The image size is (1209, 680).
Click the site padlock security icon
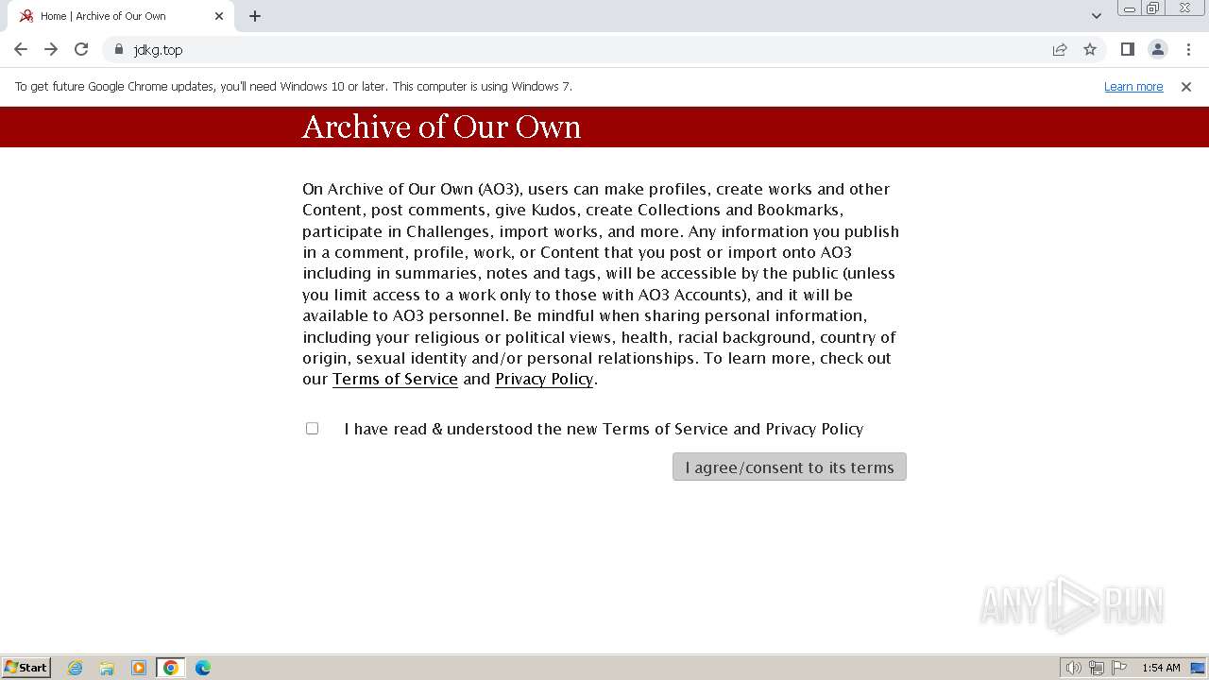click(x=119, y=49)
